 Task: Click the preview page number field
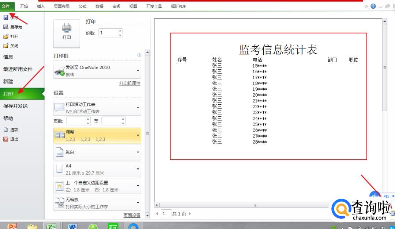click(166, 214)
